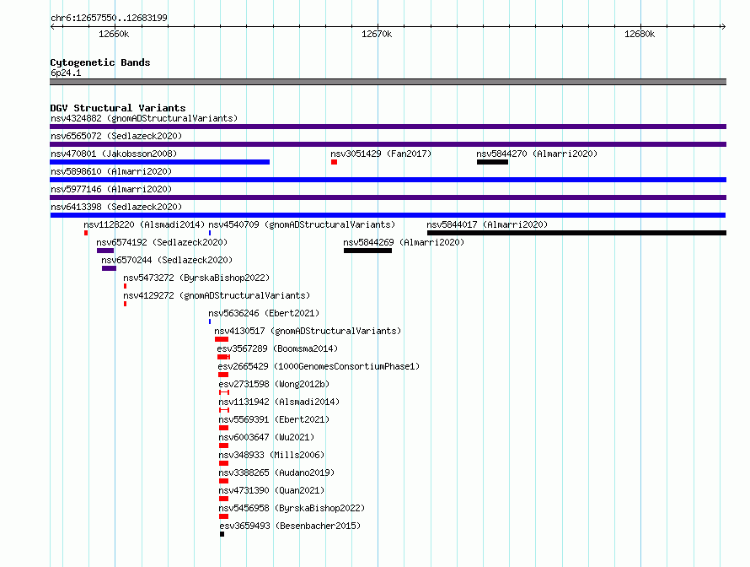750x567 pixels.
Task: Click the chr6:12657550..12683199 coordinate text
Action: [109, 18]
